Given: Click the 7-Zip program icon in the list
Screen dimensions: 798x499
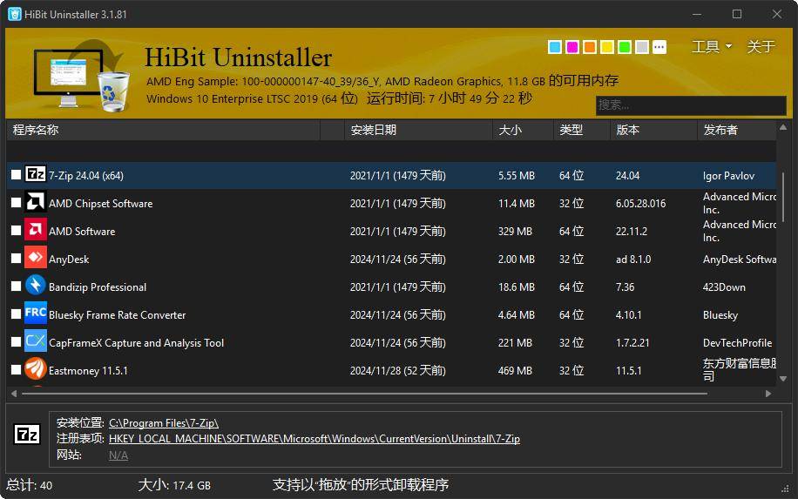Looking at the screenshot, I should coord(36,174).
